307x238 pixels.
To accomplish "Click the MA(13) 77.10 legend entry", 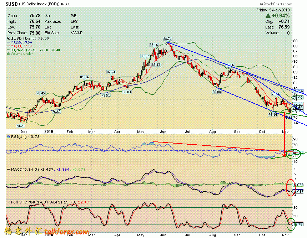I will point(19,46).
